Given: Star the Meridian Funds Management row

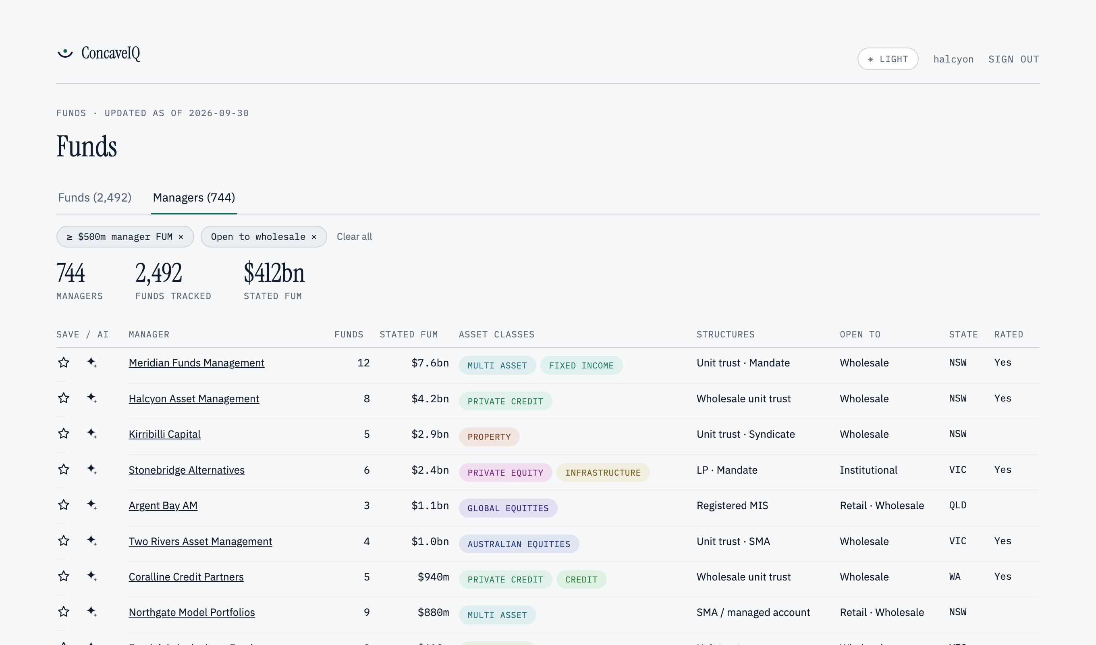Looking at the screenshot, I should pyautogui.click(x=64, y=362).
